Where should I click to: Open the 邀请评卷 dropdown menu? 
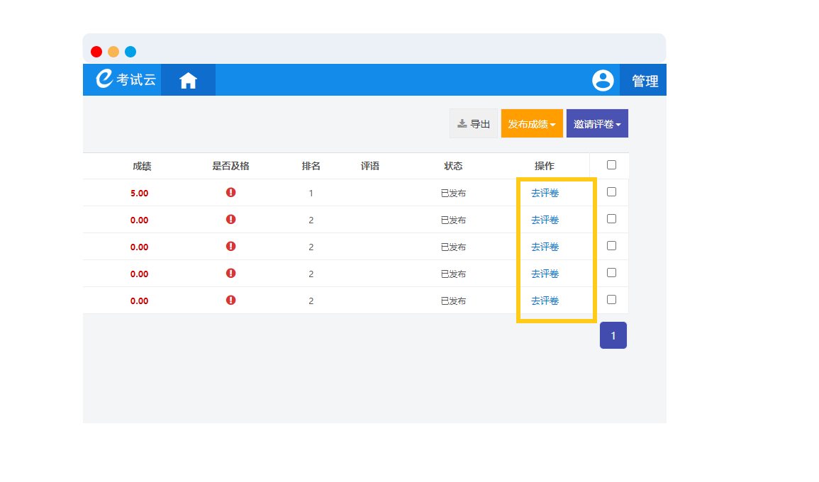click(x=597, y=124)
